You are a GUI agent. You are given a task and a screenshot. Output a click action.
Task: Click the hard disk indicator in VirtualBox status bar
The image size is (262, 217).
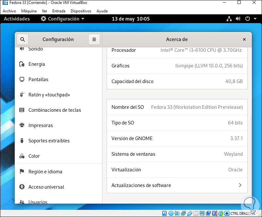pyautogui.click(x=165, y=213)
